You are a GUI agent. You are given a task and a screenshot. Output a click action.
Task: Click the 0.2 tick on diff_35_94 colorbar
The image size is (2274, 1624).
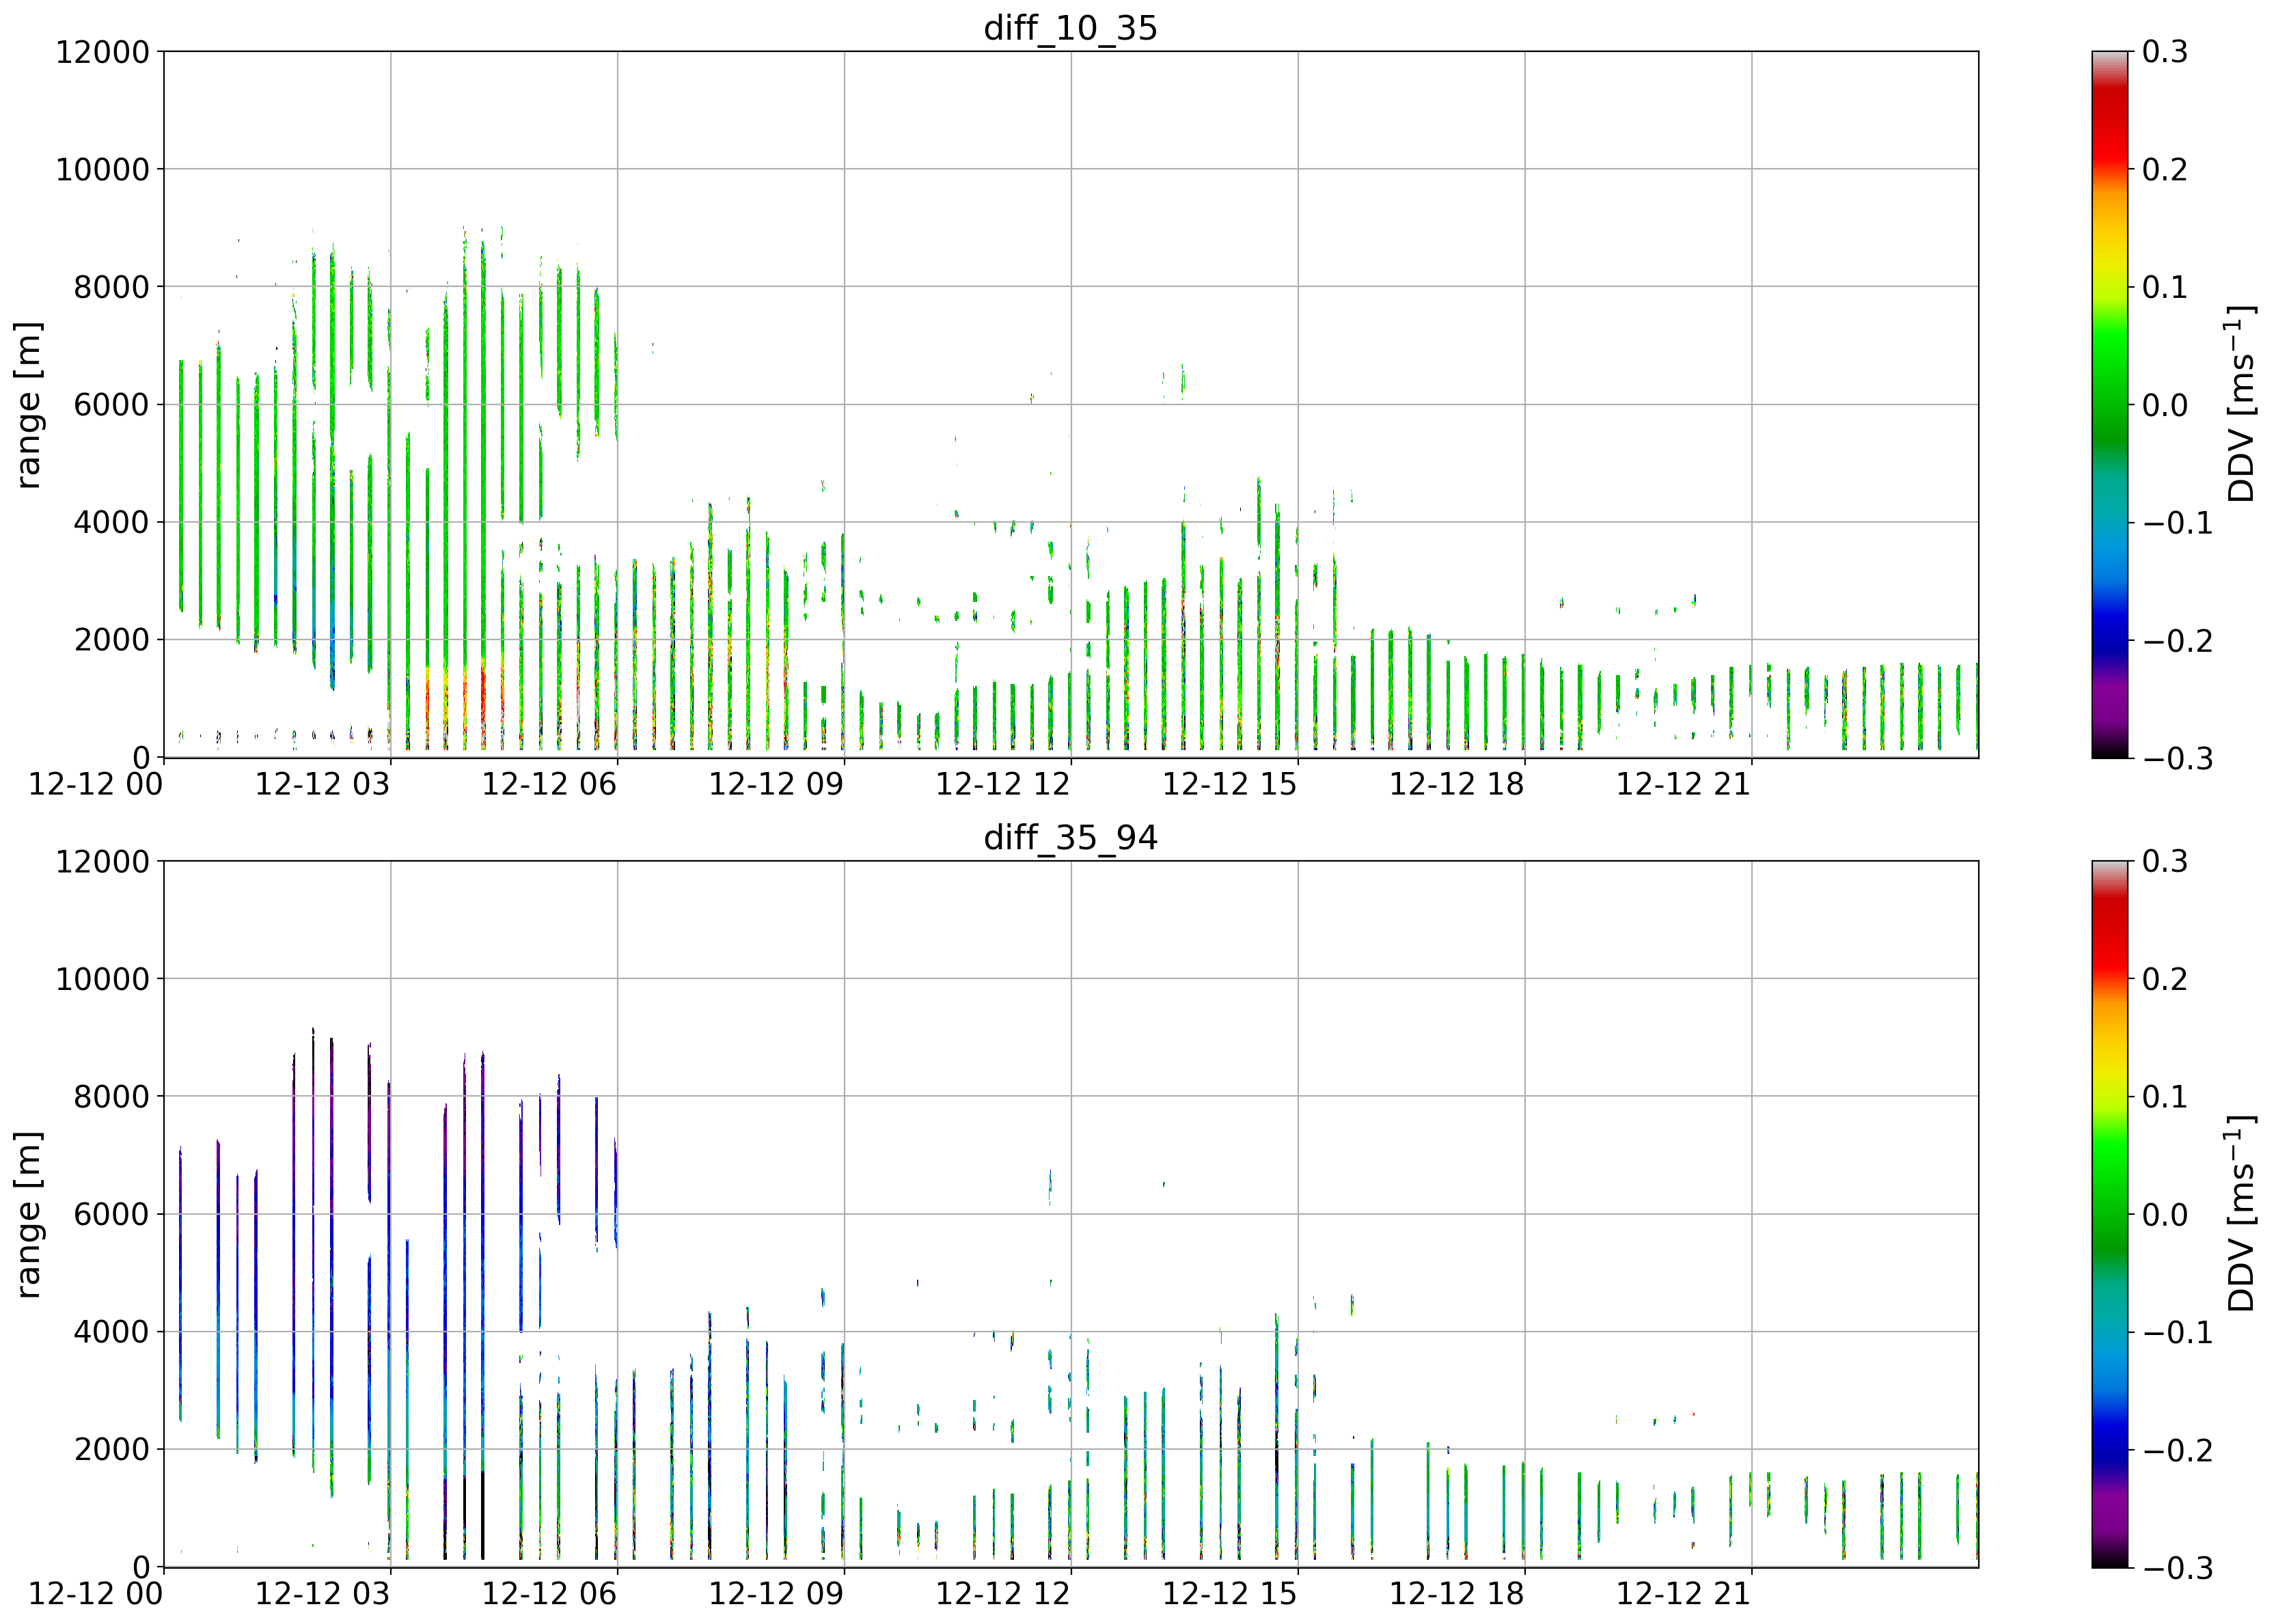point(2165,980)
